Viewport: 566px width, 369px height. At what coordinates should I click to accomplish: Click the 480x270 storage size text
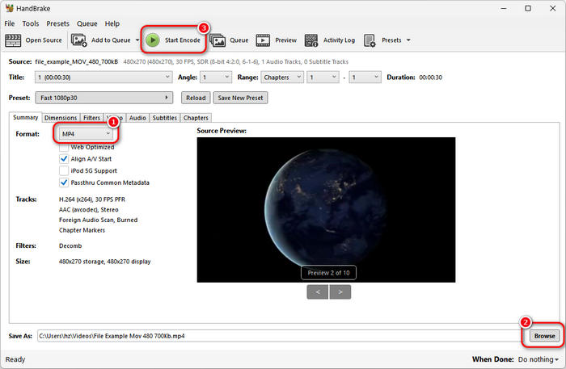click(x=104, y=262)
